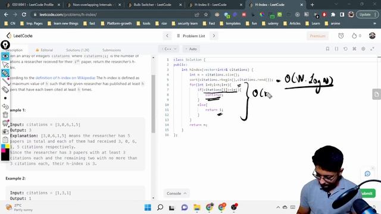Image resolution: width=381 pixels, height=214 pixels.
Task: Expand editor to fullscreen
Action: (x=372, y=49)
